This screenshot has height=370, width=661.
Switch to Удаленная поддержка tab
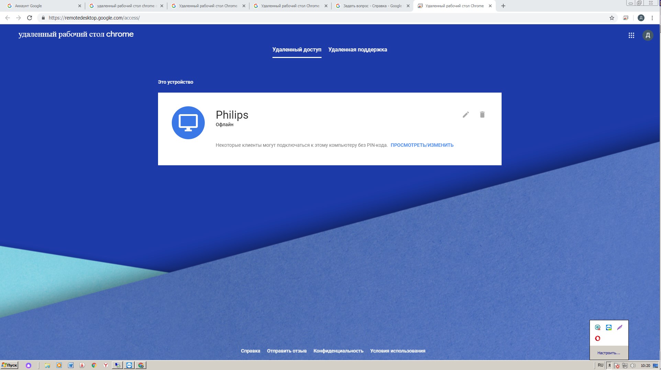[x=358, y=50]
